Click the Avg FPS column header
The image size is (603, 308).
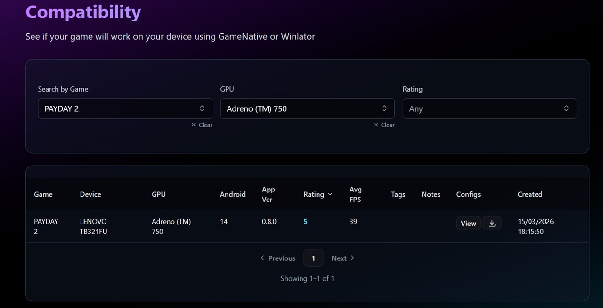[355, 194]
